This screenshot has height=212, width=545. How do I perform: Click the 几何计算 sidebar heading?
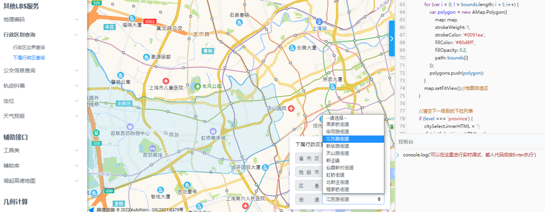tap(15, 202)
